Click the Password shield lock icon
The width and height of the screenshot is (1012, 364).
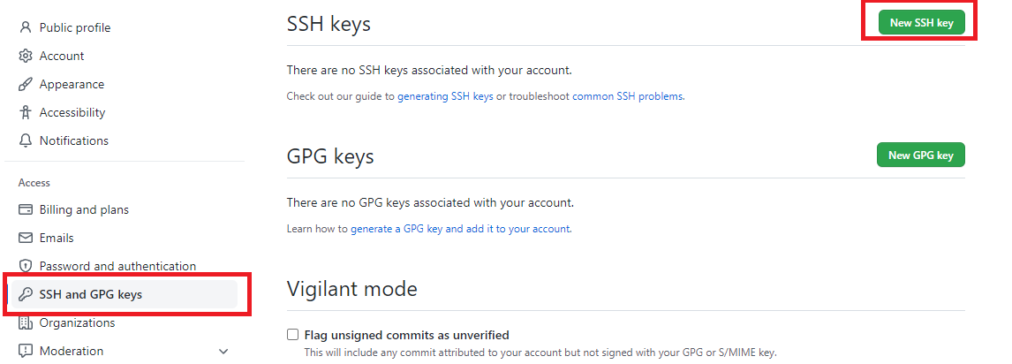coord(26,266)
